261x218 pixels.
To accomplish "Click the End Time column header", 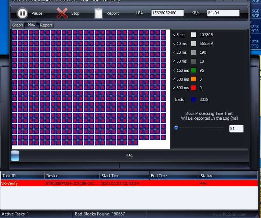I will point(174,176).
